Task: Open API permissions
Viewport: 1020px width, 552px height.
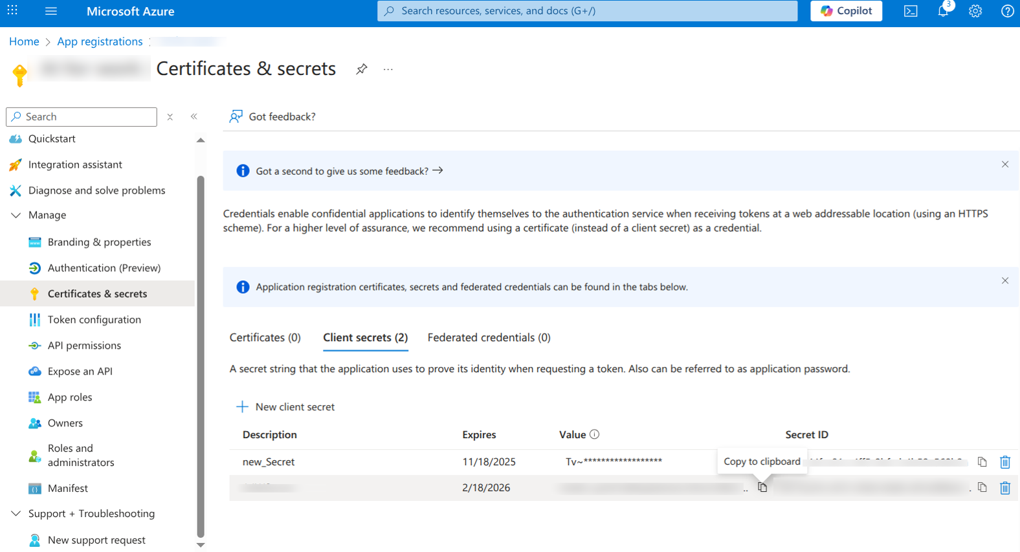Action: (x=84, y=346)
